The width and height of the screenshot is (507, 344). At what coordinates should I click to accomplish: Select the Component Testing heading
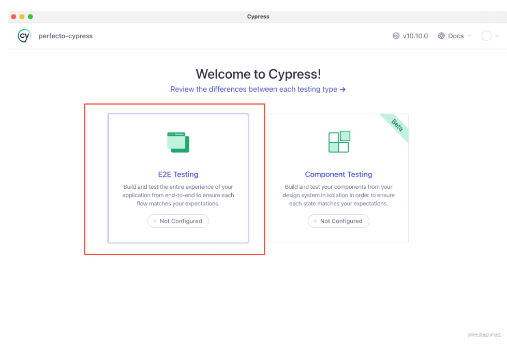(338, 174)
